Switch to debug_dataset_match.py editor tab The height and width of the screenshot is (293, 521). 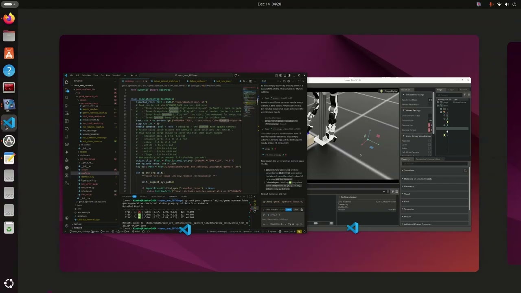pos(165,81)
